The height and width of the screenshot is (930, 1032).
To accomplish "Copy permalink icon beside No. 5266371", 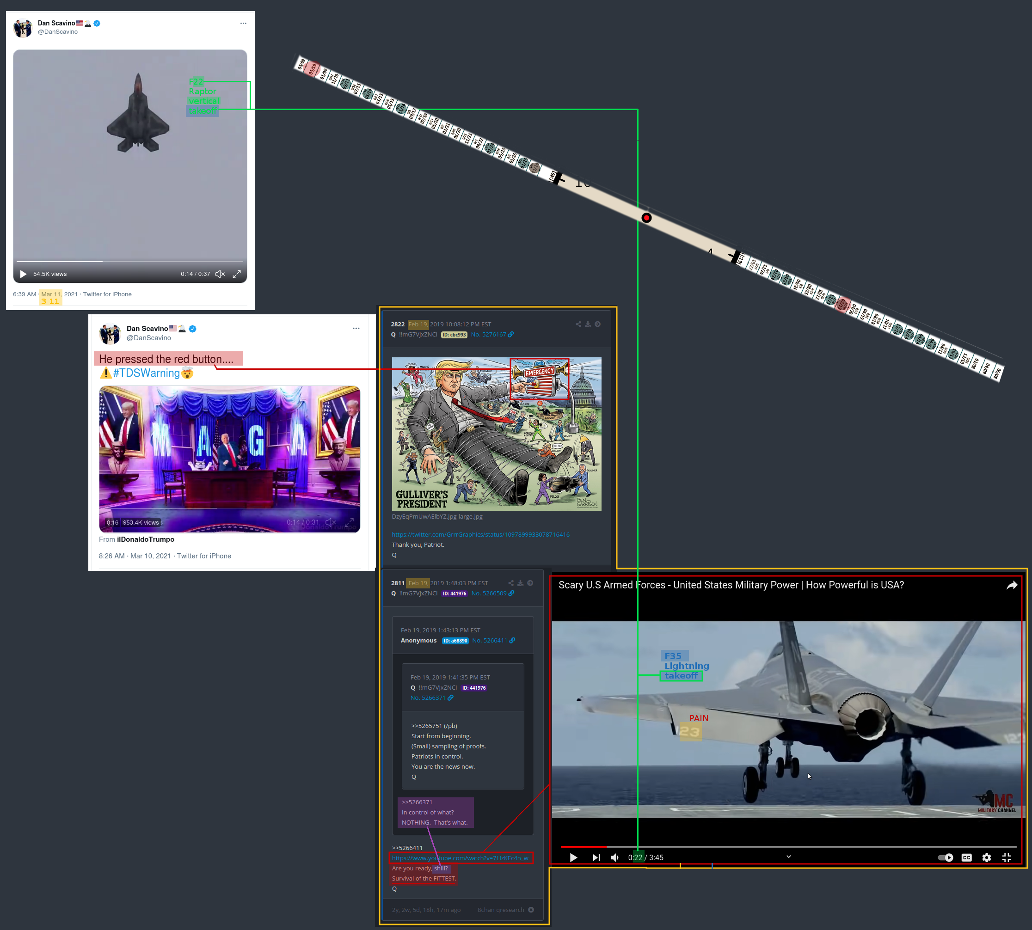I will (450, 698).
